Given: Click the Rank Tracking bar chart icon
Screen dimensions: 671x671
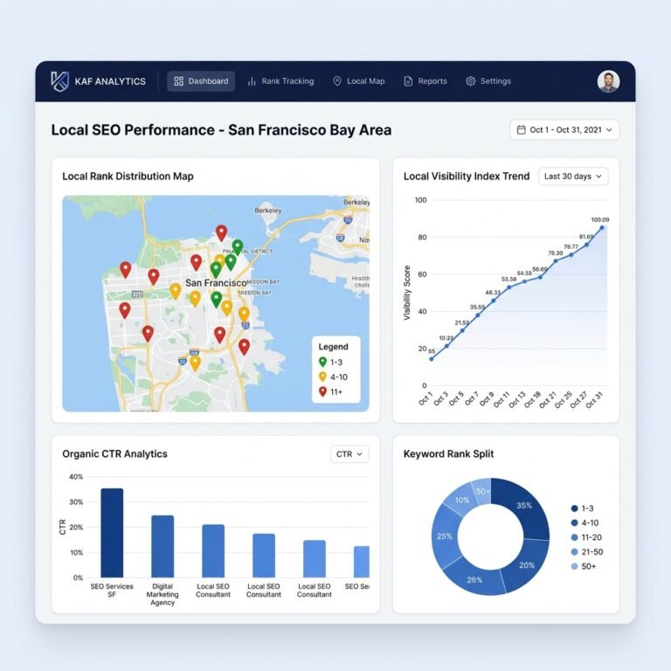Looking at the screenshot, I should click(x=252, y=81).
